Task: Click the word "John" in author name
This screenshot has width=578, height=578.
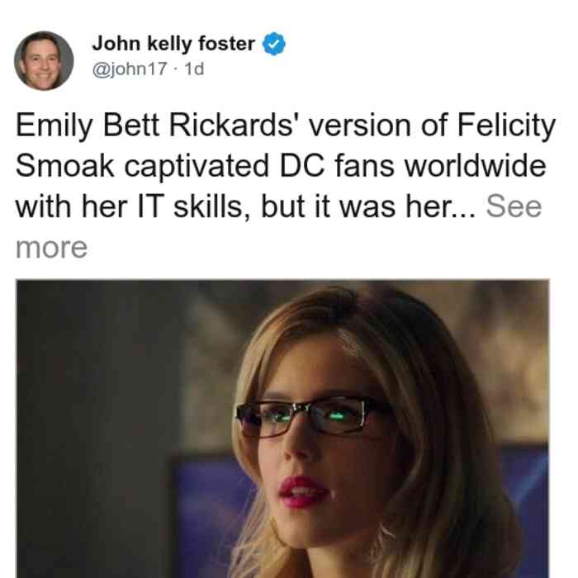Action: click(116, 44)
